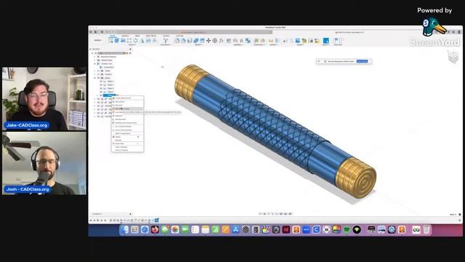Switch to the Mesh tab
This screenshot has height=262, width=465.
click(x=137, y=36)
